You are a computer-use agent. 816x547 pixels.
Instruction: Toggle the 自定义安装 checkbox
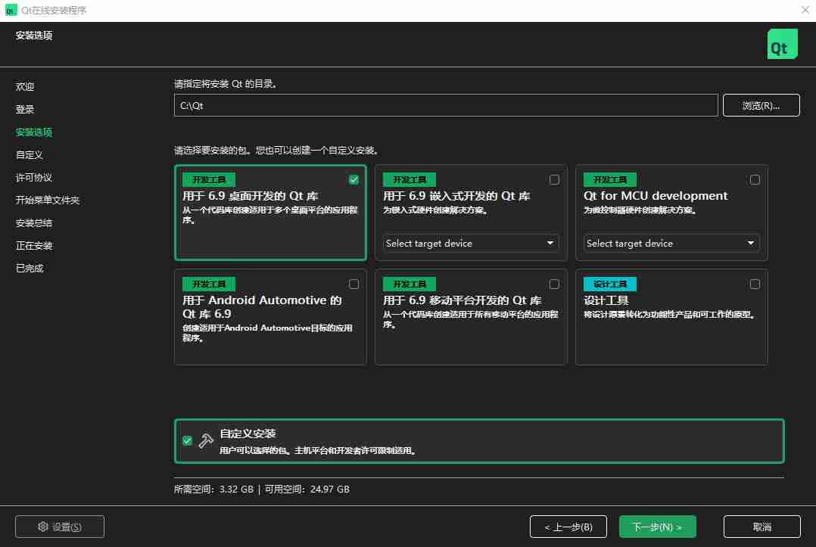pyautogui.click(x=187, y=441)
